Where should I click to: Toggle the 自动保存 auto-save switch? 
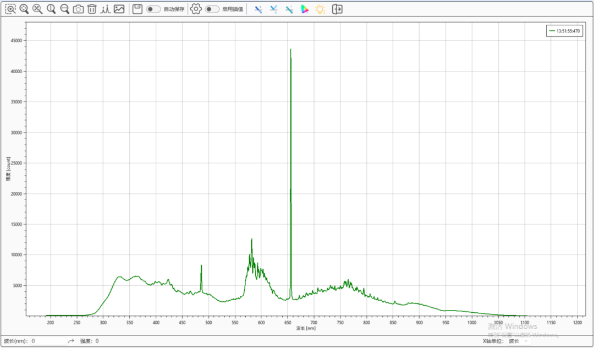(153, 9)
